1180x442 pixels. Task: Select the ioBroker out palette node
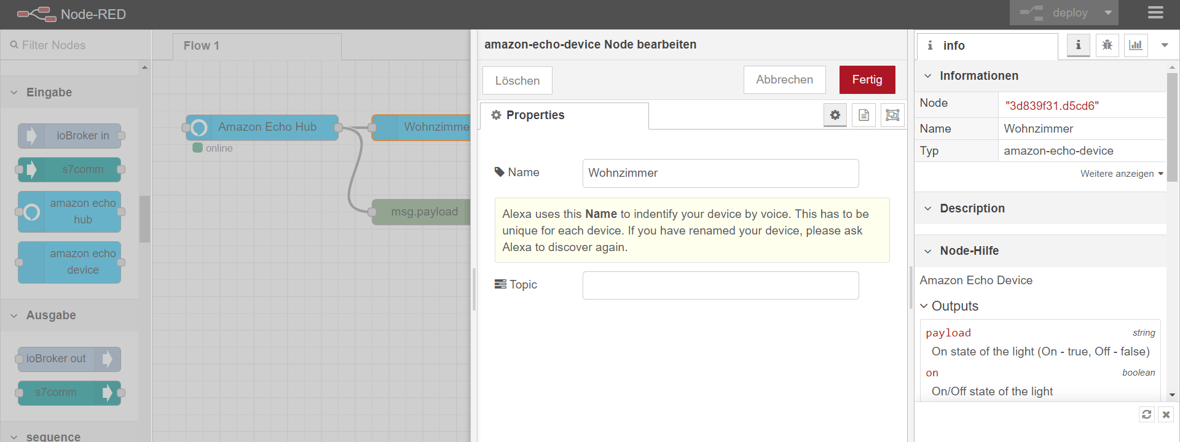(69, 359)
